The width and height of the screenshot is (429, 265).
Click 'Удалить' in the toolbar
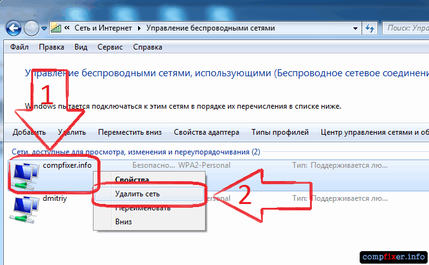(72, 132)
